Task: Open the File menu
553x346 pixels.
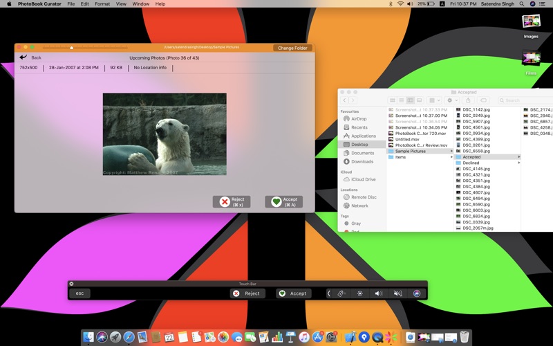Action: point(71,4)
